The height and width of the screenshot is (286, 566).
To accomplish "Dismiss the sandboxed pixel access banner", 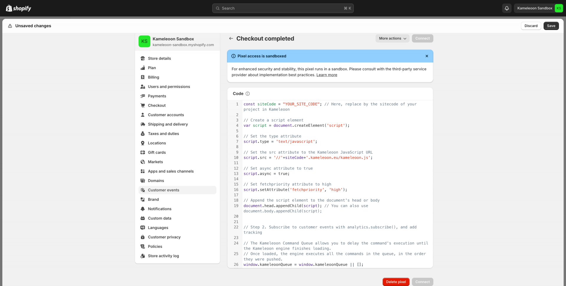I will pos(427,56).
